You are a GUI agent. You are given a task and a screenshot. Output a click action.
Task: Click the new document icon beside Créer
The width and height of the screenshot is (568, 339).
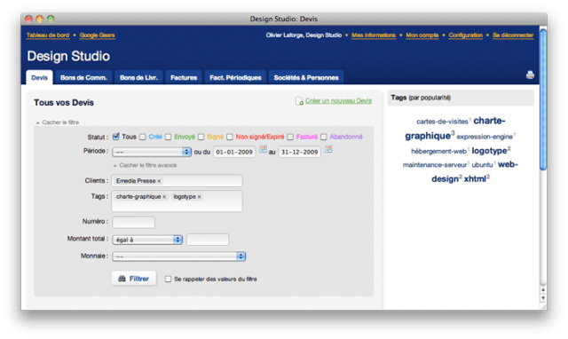299,101
